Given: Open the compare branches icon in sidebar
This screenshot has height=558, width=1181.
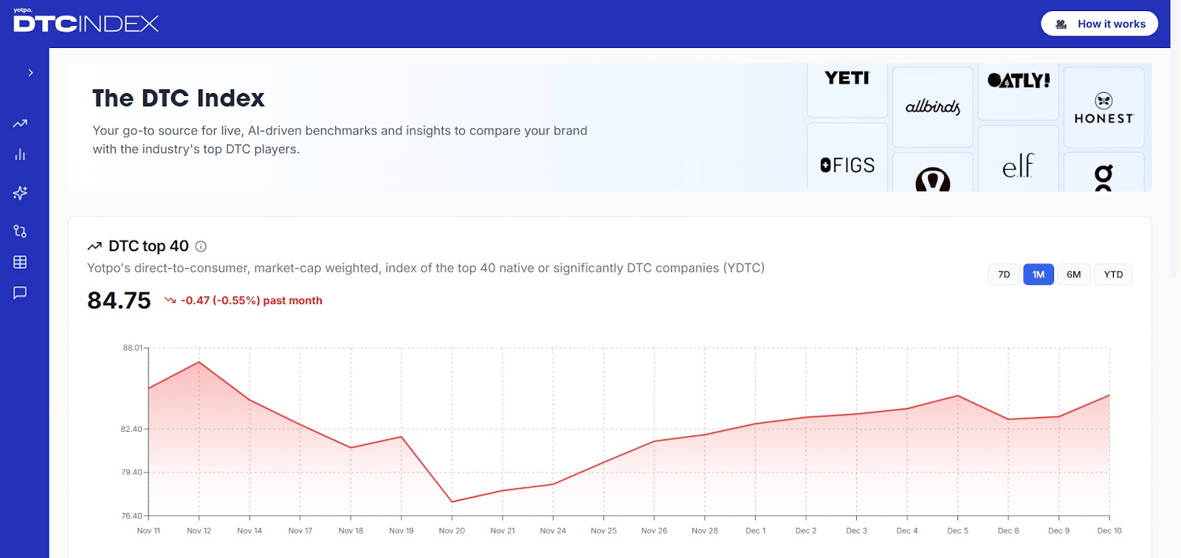Looking at the screenshot, I should (x=20, y=231).
